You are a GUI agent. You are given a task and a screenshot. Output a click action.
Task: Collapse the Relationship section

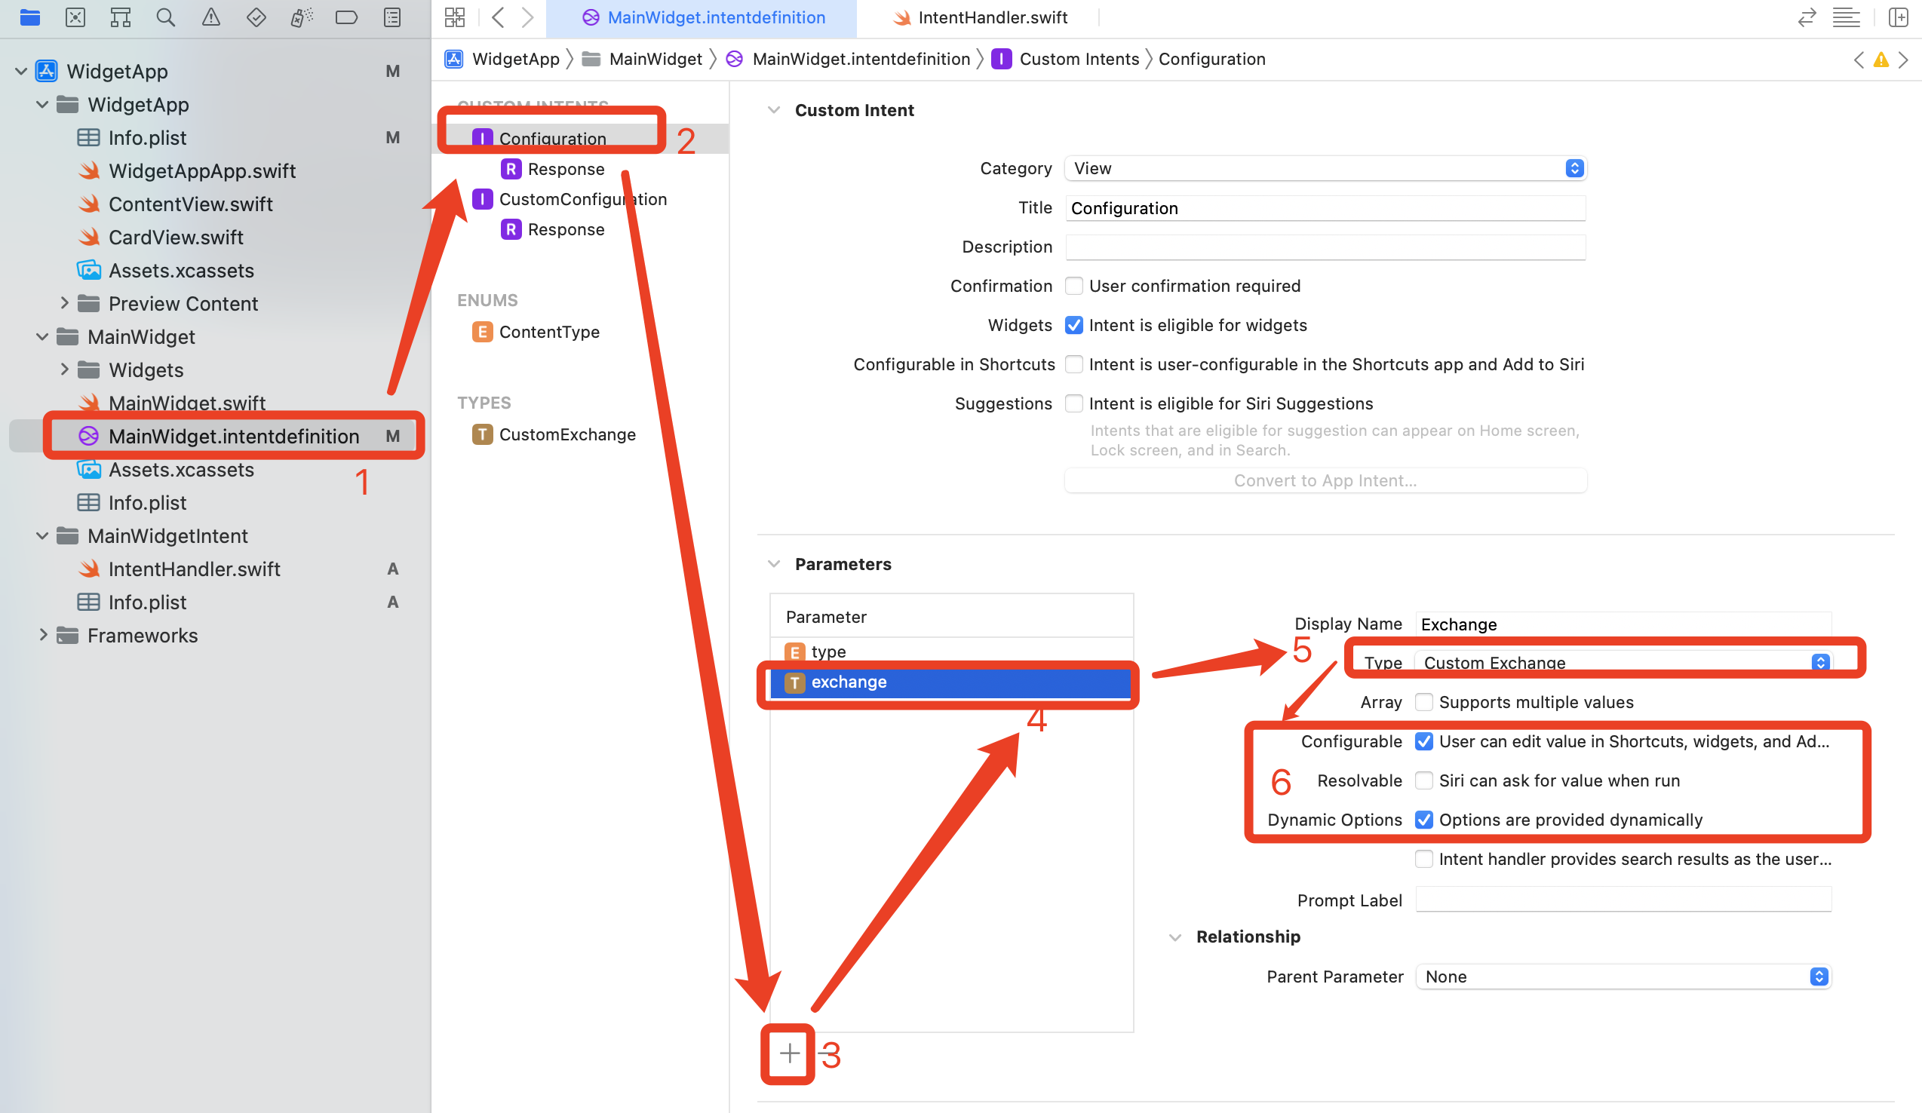coord(1175,937)
